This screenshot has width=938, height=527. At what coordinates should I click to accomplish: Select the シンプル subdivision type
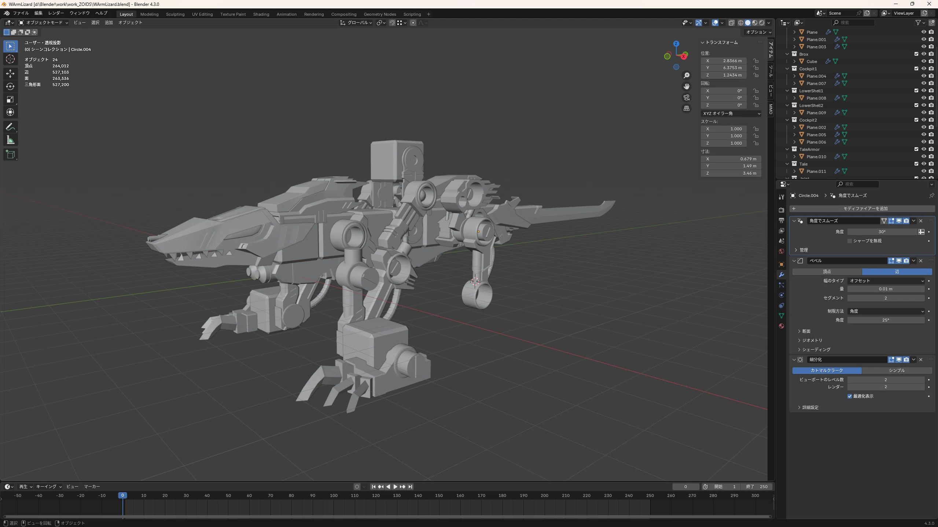coord(897,371)
